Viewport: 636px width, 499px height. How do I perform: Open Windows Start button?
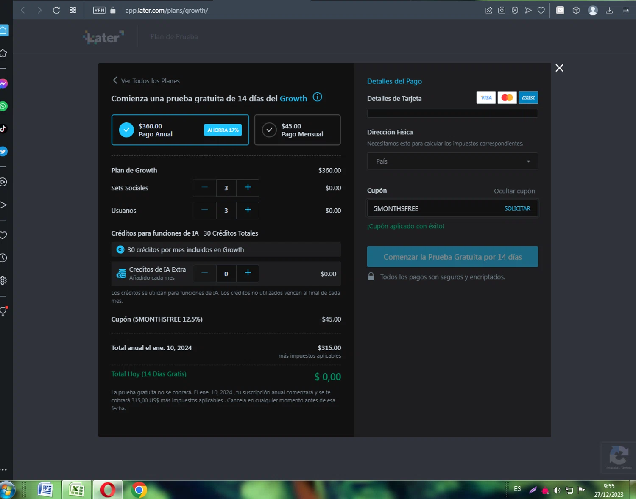pyautogui.click(x=7, y=491)
